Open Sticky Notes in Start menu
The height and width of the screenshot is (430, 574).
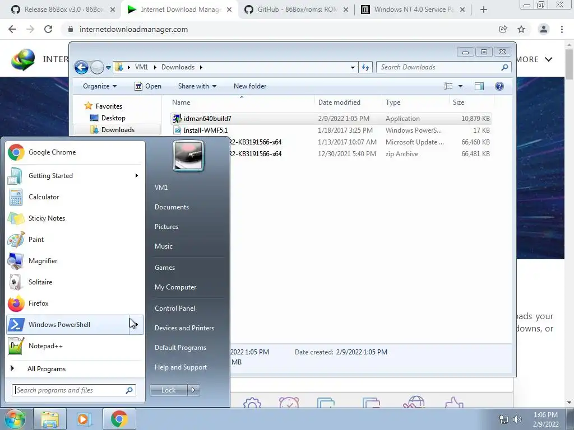tap(75, 218)
